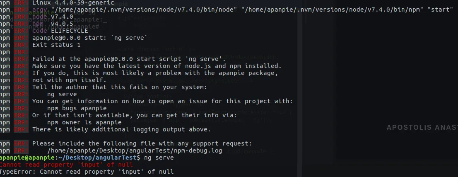Click the 'Failed at the apanpie@0.0.0 start script' line
This screenshot has width=458, height=177.
129,59
